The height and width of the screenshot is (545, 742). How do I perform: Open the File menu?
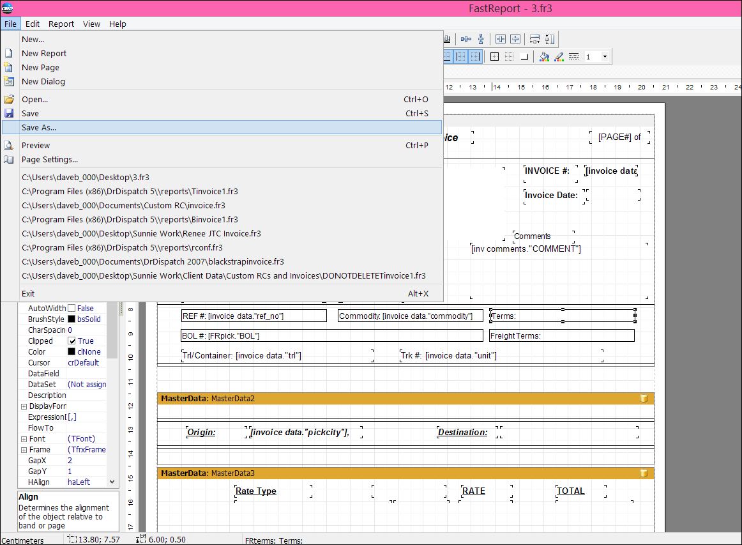(x=10, y=24)
